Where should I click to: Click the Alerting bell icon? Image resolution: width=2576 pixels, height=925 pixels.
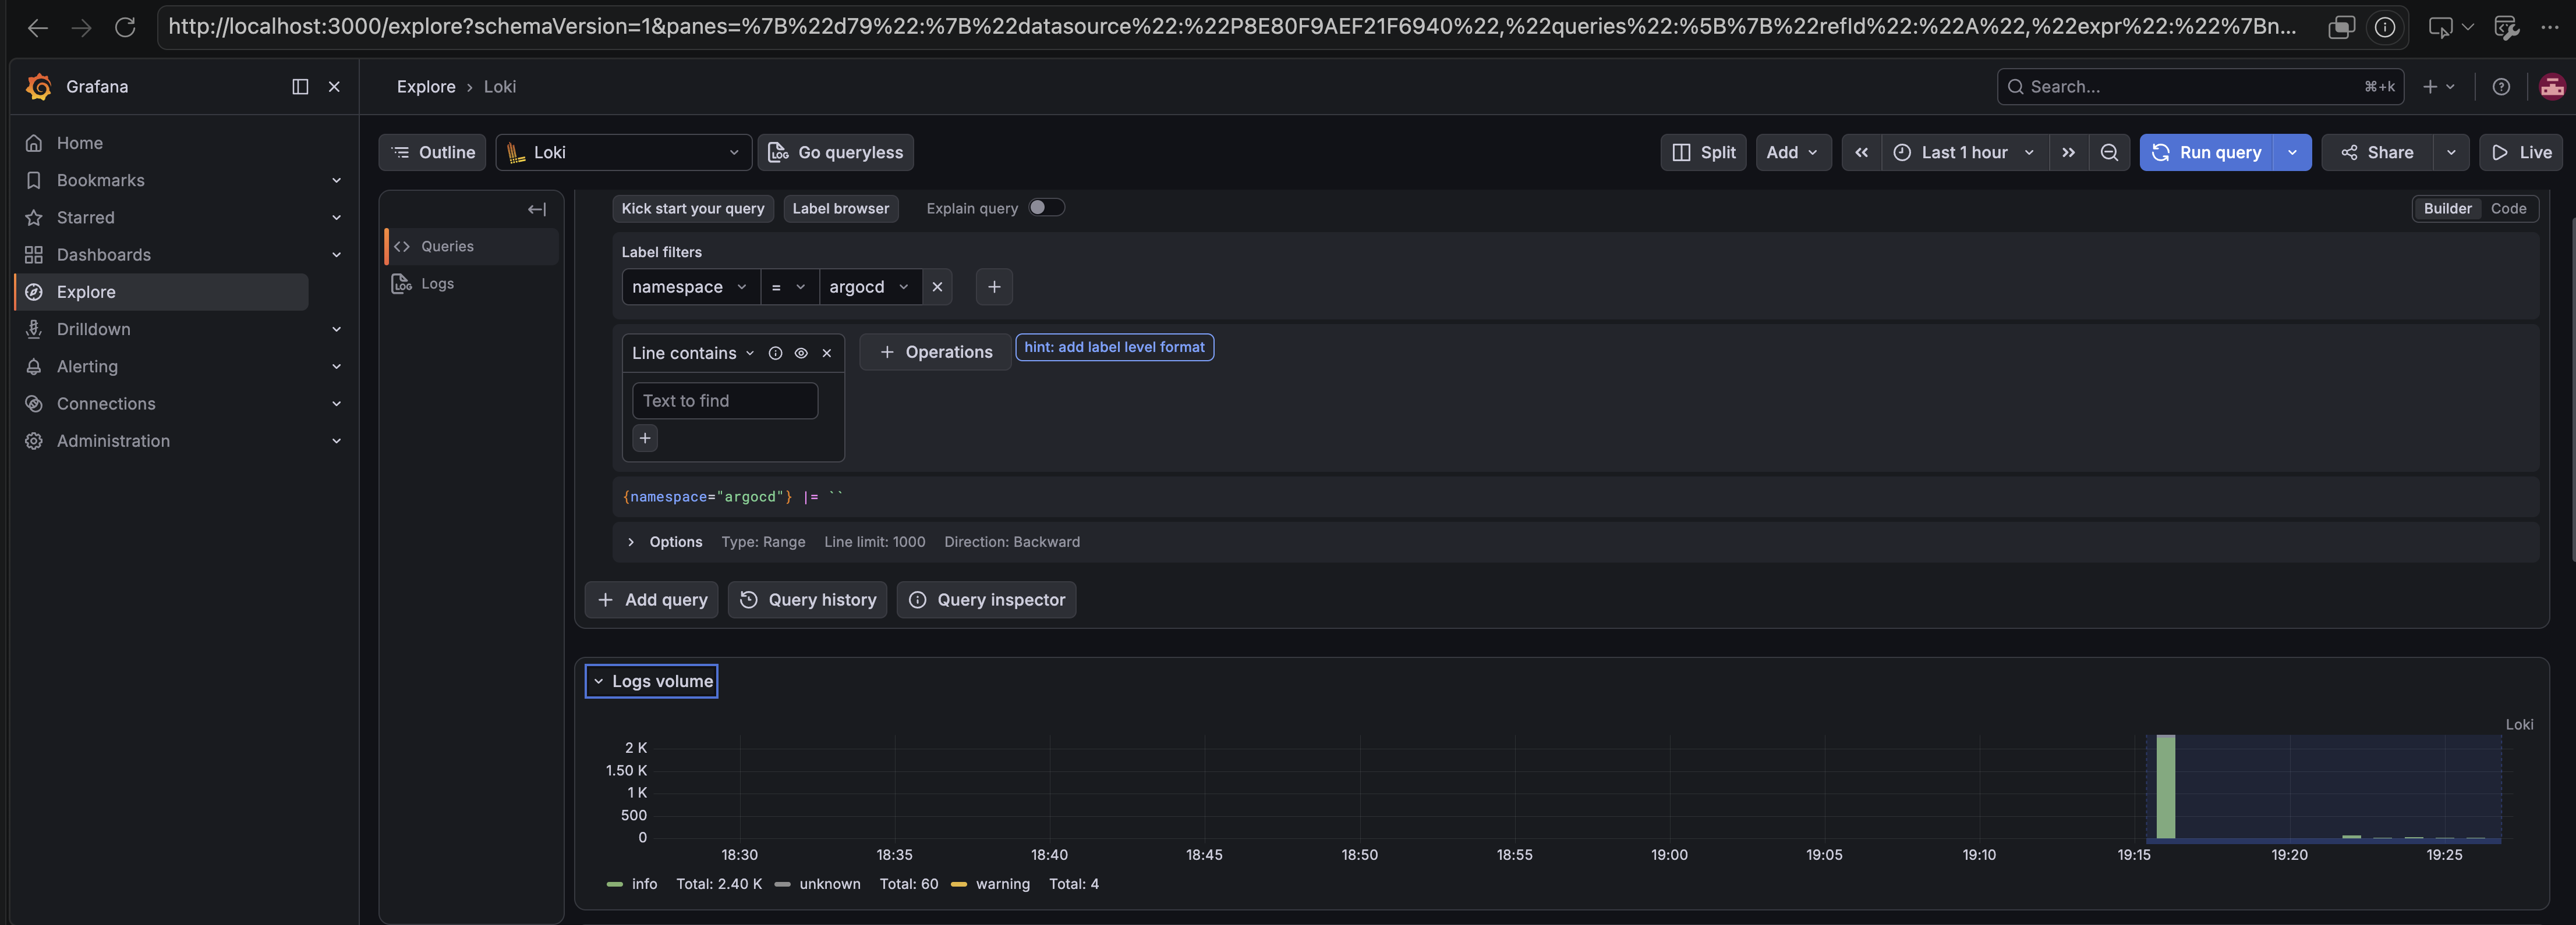coord(34,367)
